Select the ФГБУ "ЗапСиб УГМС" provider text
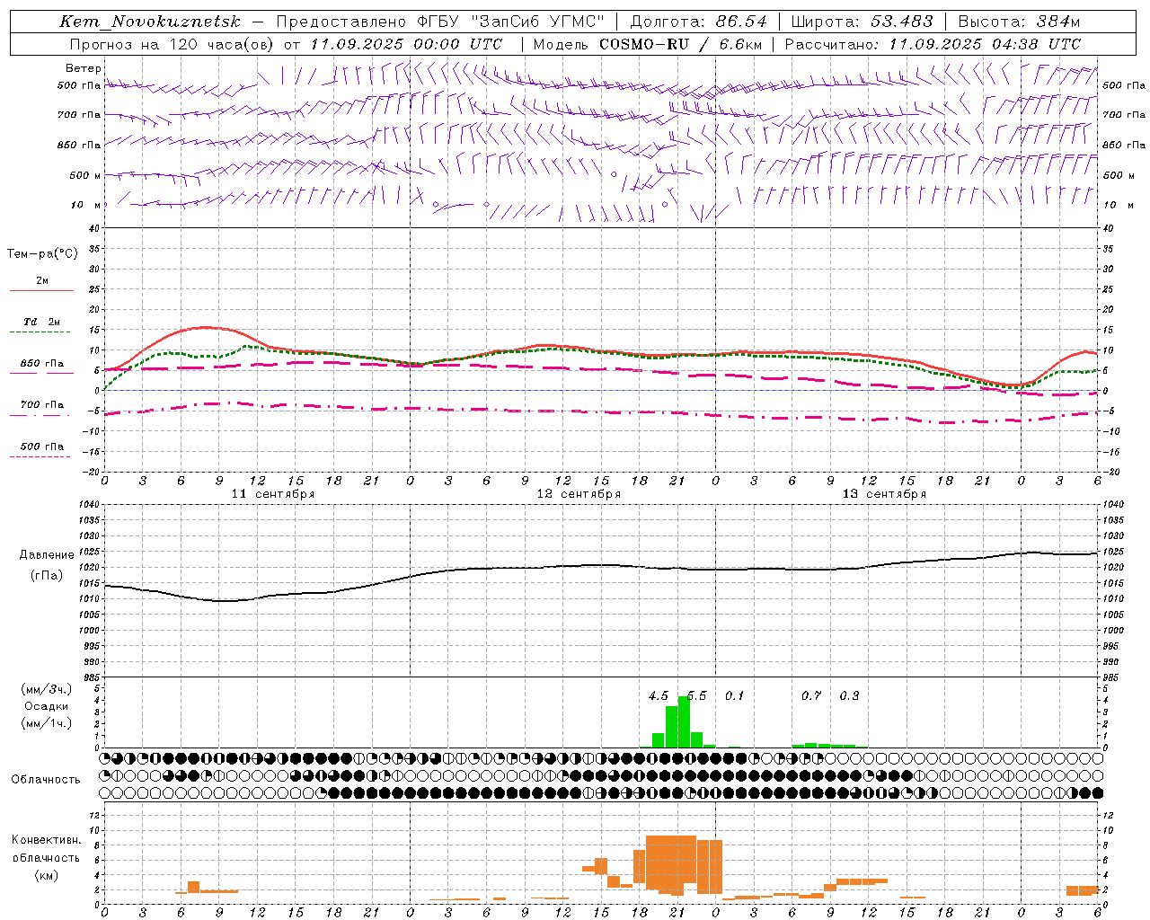The image size is (1150, 920). tap(511, 22)
